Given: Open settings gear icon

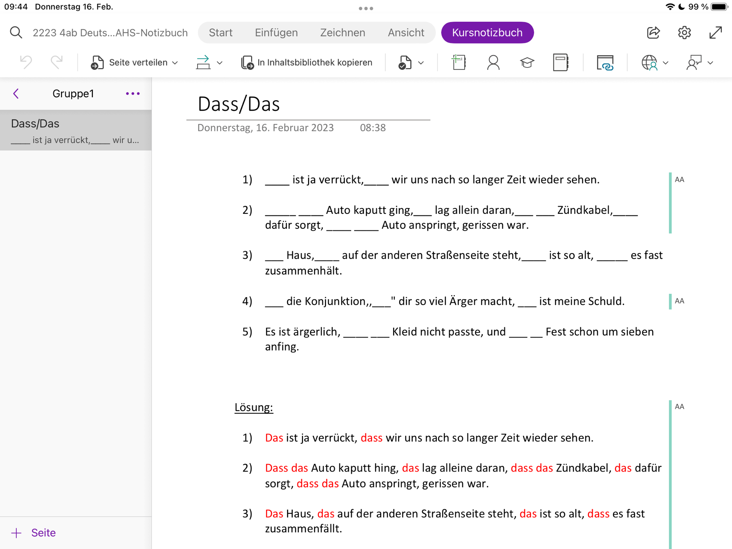Looking at the screenshot, I should coord(684,32).
